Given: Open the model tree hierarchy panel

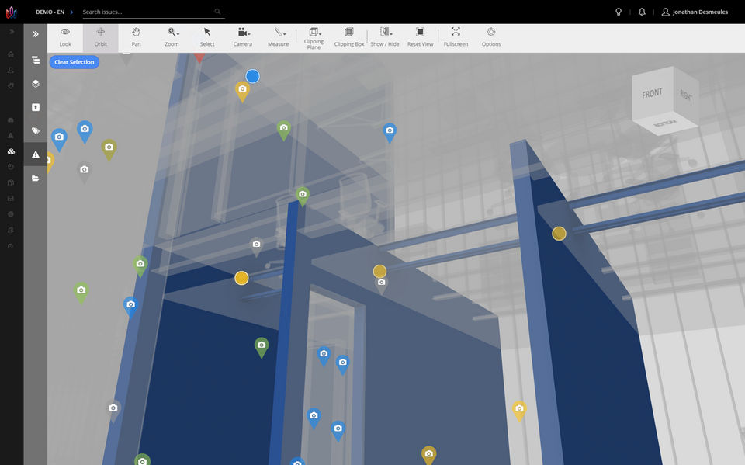Looking at the screenshot, I should pyautogui.click(x=36, y=60).
